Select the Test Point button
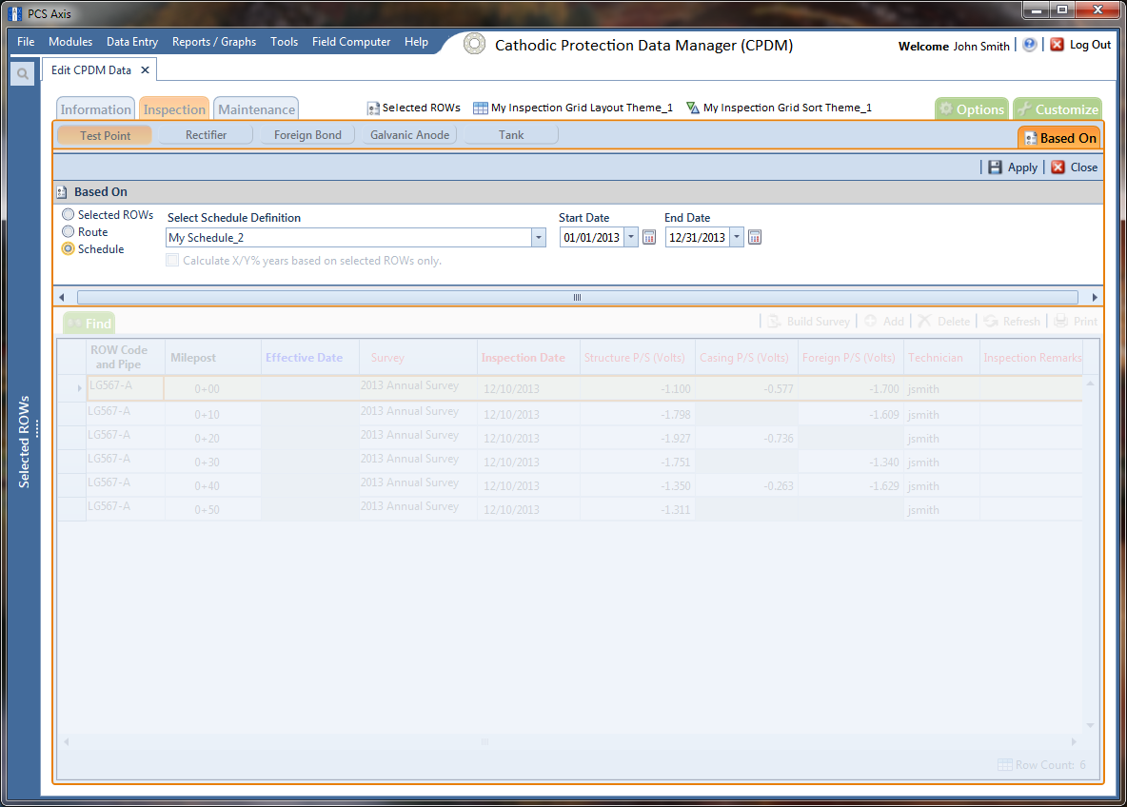1127x807 pixels. (105, 135)
